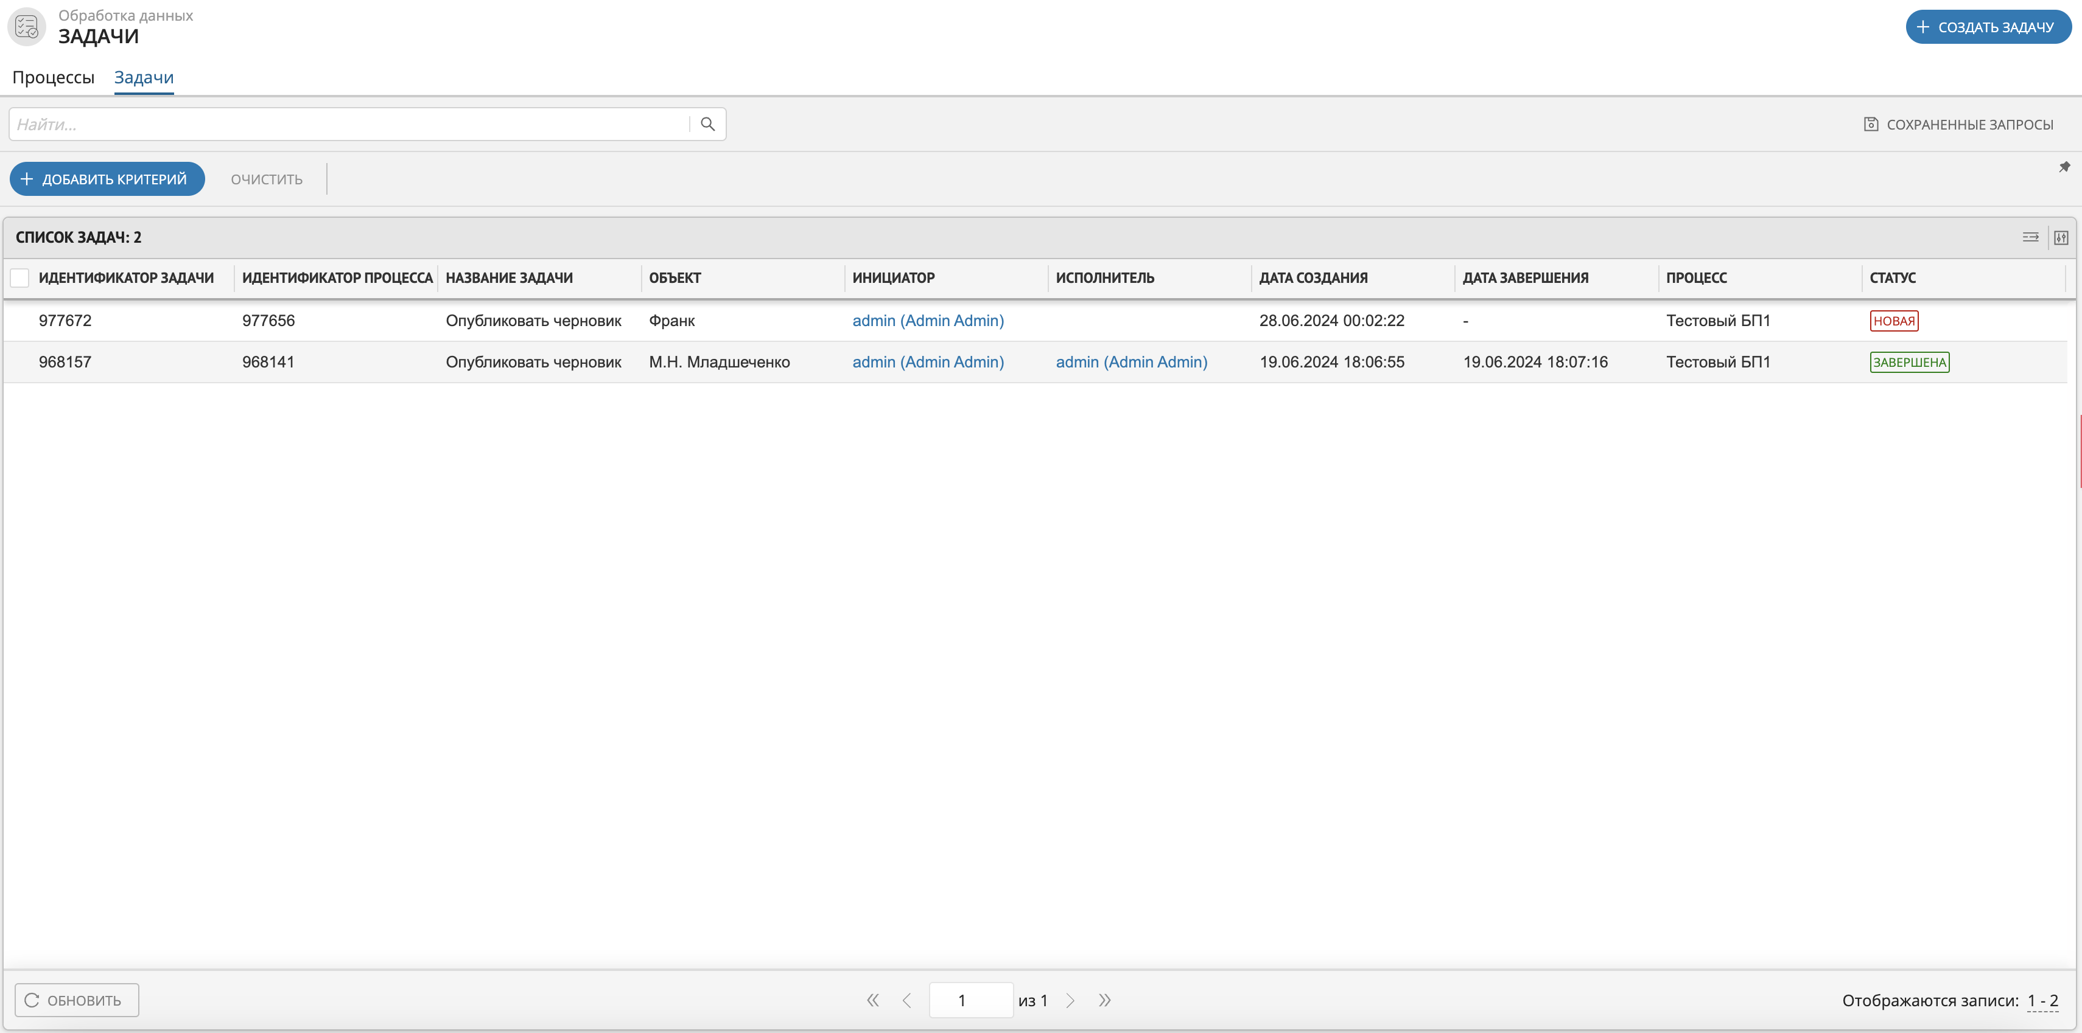Viewport: 2082px width, 1033px height.
Task: Click task identifier 977672
Action: 66,321
